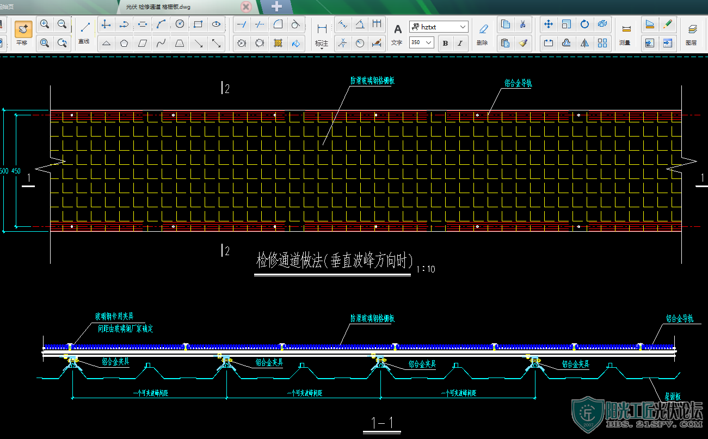Select the parallelogram shape tool
This screenshot has height=439, width=708.
tap(143, 43)
